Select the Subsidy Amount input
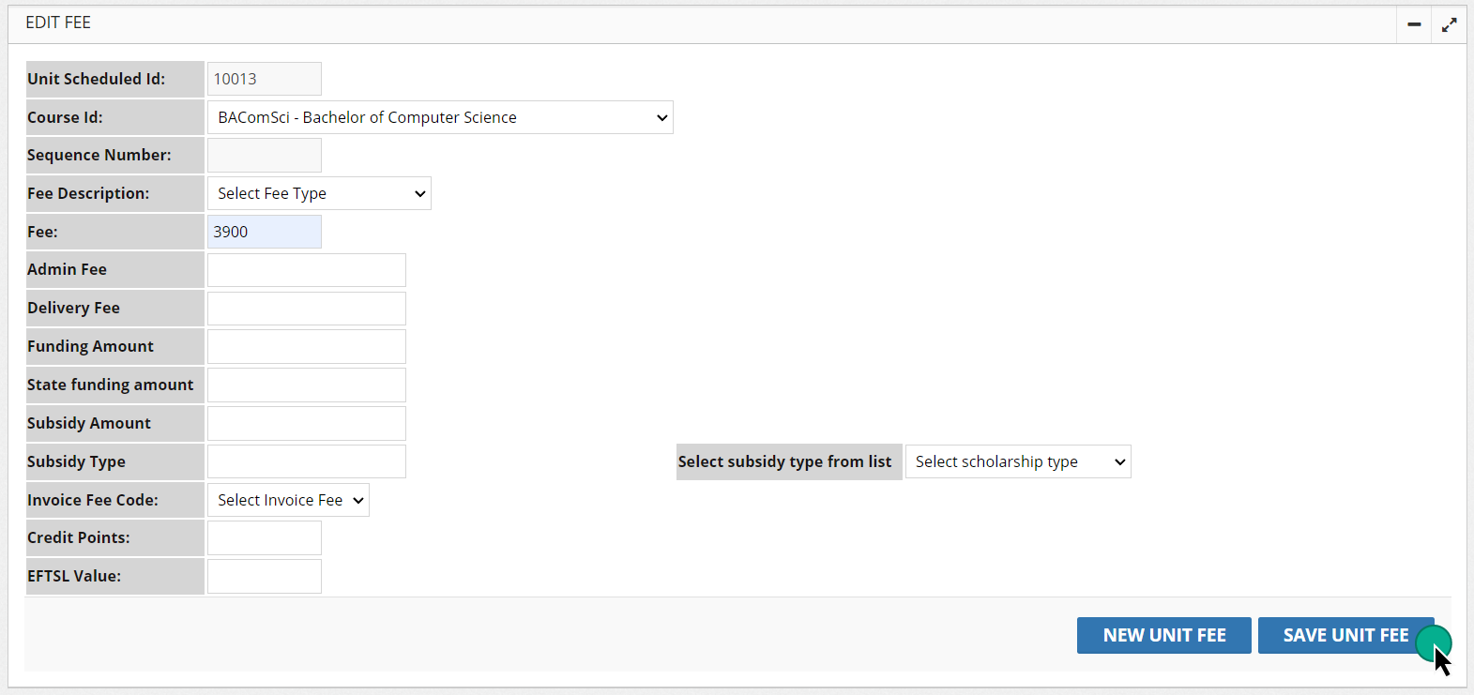The width and height of the screenshot is (1474, 695). (x=306, y=423)
